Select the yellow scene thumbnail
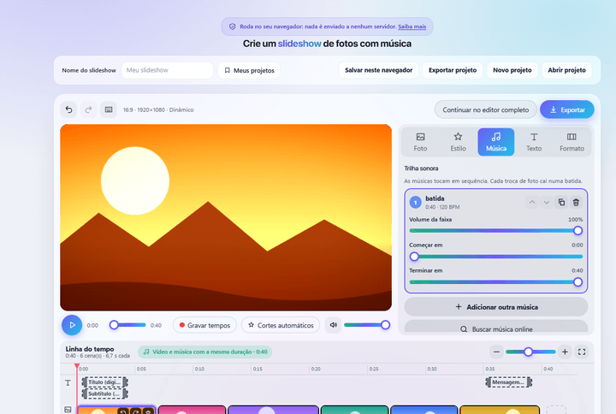 pyautogui.click(x=500, y=410)
